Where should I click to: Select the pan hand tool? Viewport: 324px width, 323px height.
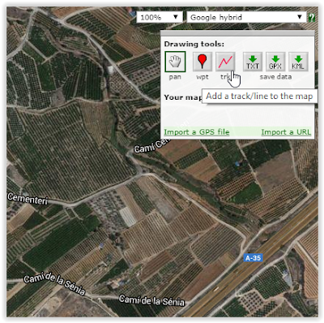point(175,62)
